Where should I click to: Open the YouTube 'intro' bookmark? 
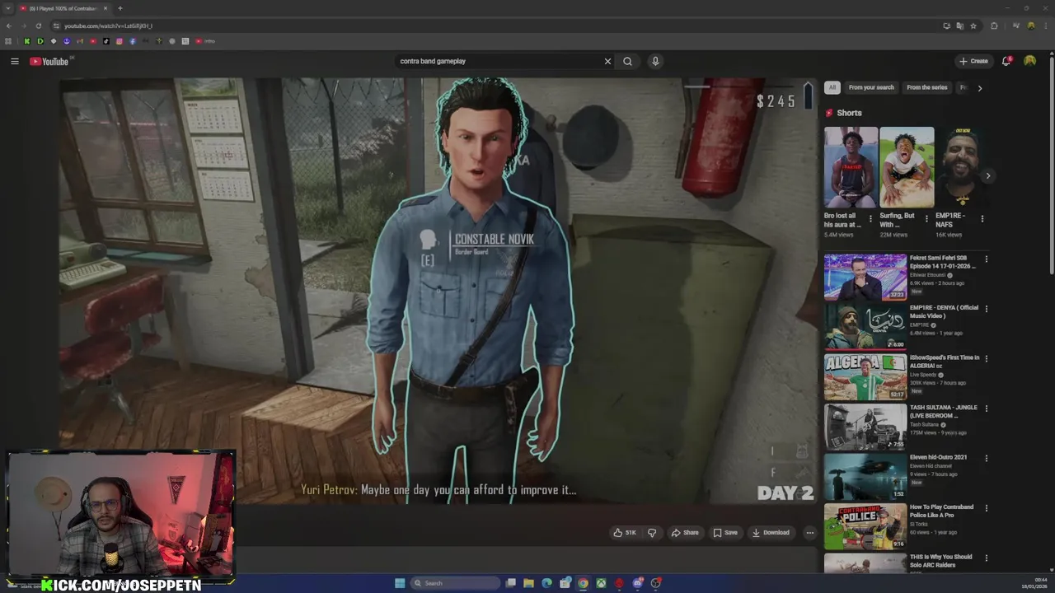pos(205,41)
